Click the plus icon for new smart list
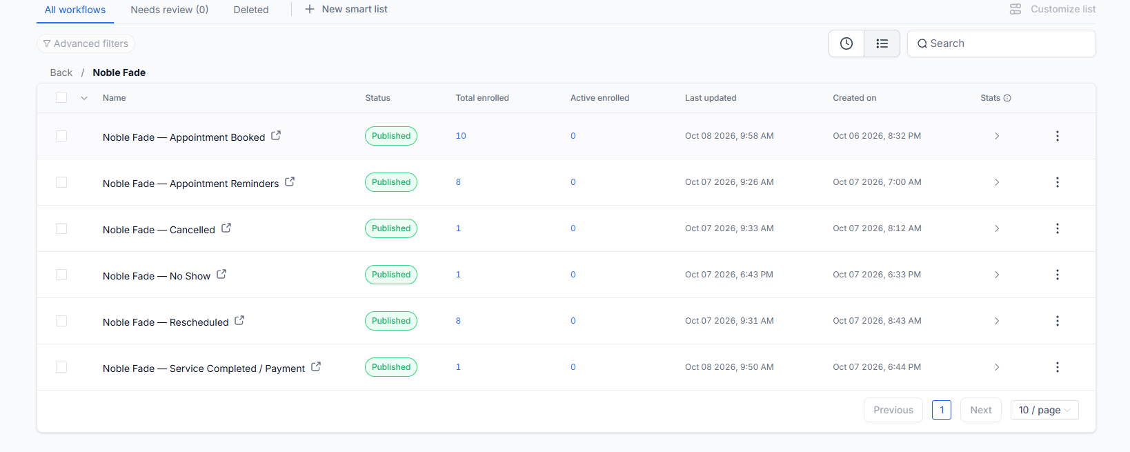 (x=310, y=9)
